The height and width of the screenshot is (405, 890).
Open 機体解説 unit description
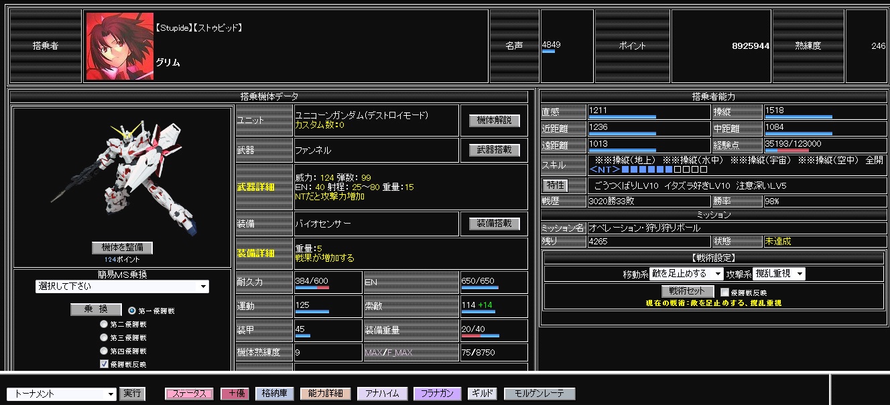tap(495, 120)
